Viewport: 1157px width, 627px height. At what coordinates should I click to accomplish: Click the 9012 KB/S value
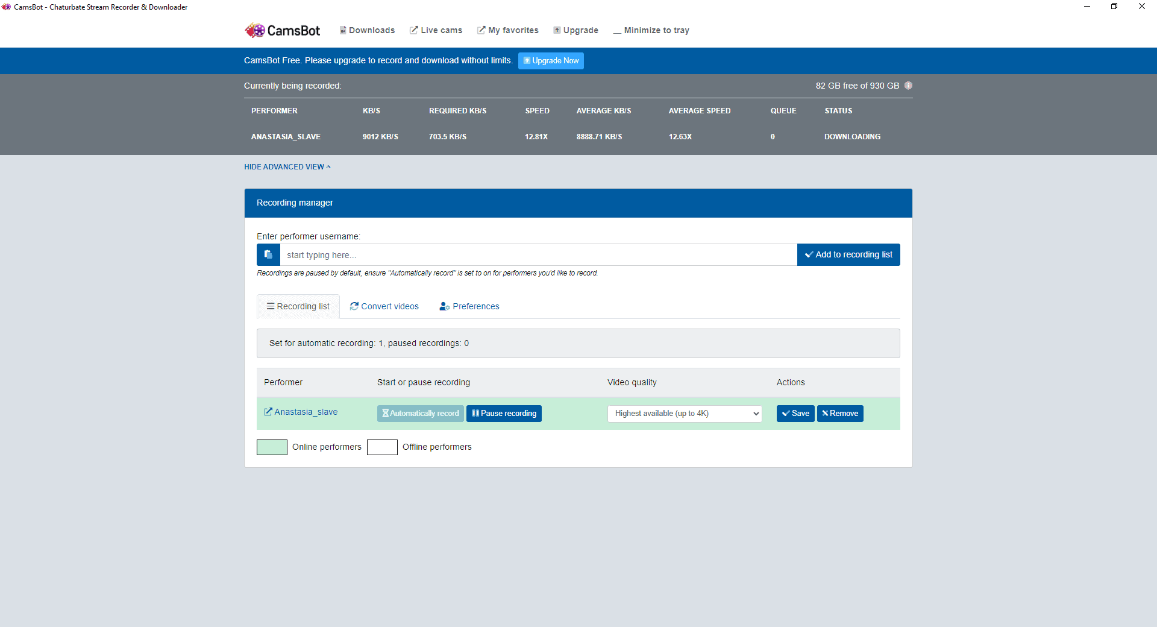tap(380, 137)
